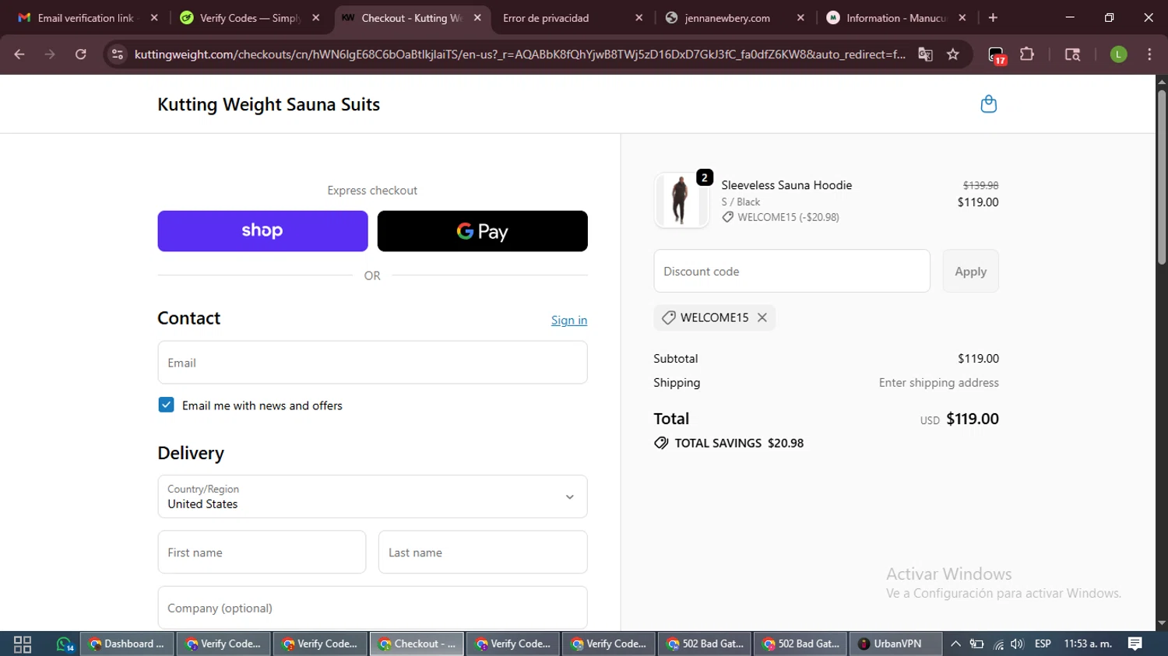Image resolution: width=1168 pixels, height=656 pixels.
Task: Click the taskbar clock 11:53 a. m.
Action: (1088, 644)
